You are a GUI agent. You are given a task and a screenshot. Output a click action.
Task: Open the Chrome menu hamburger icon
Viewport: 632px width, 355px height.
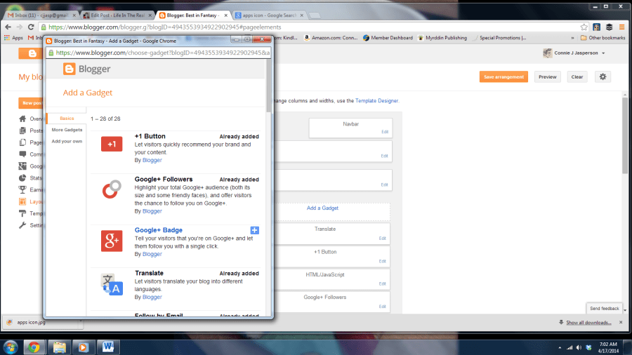pyautogui.click(x=621, y=27)
